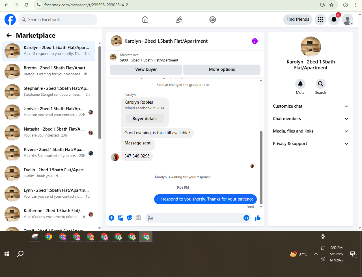
Task: Open the Evelin conversation in the list
Action: [49, 173]
